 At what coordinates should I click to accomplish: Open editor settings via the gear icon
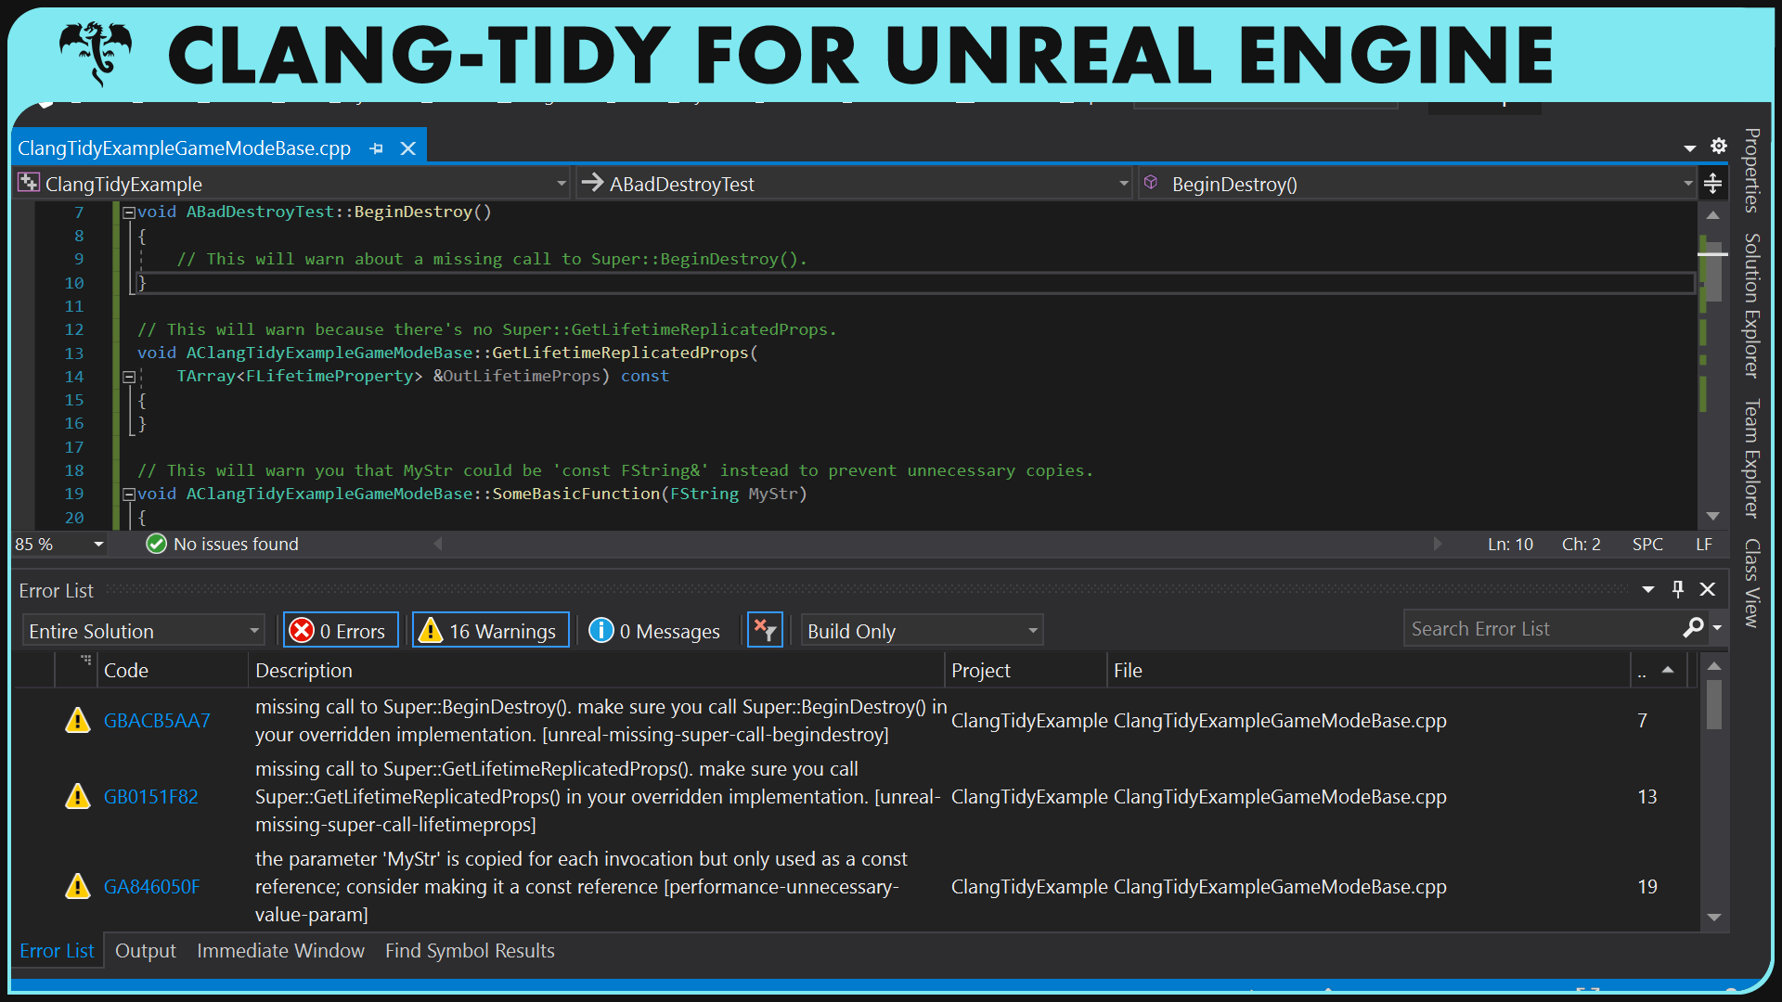click(x=1719, y=146)
